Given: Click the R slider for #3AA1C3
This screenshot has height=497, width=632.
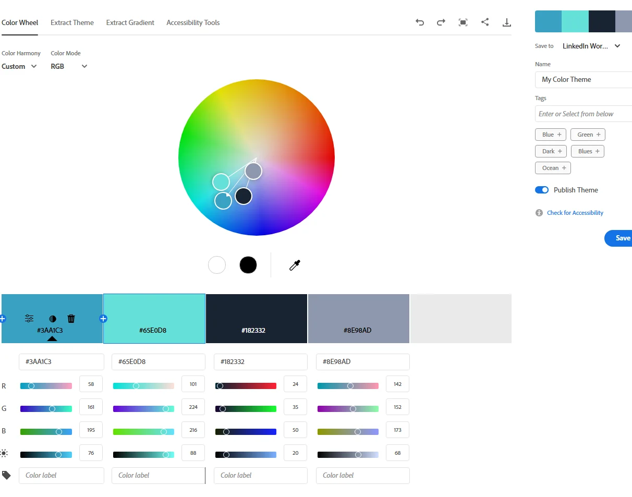Looking at the screenshot, I should [46, 386].
